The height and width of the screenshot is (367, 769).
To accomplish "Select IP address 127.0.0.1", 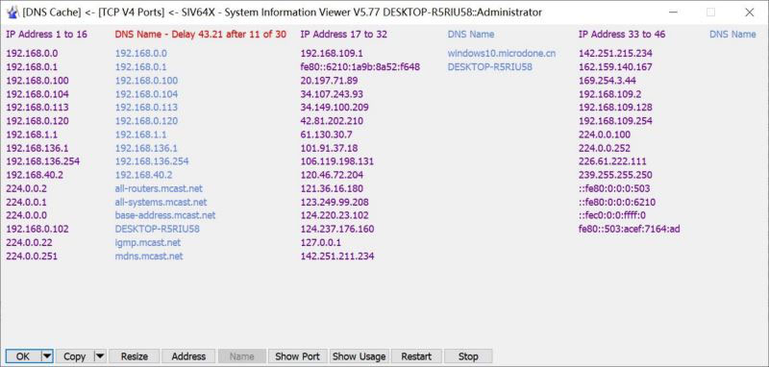I will coord(321,242).
